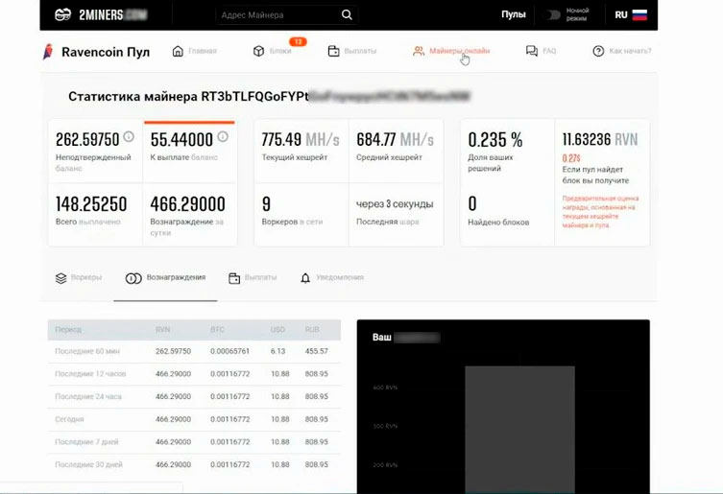Viewport: 723px width, 494px height.
Task: Toggle the Ночной режим night mode switch
Action: 553,15
